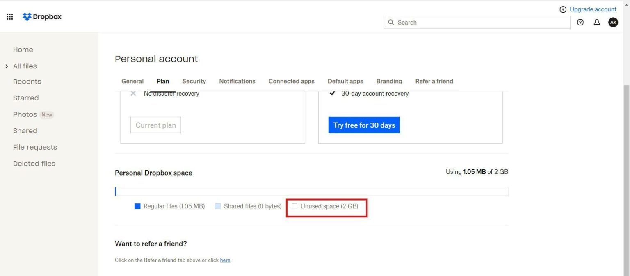Switch to the Branding tab

(388, 81)
